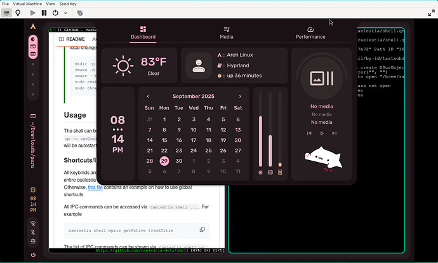This screenshot has width=438, height=263.
Task: Click the power icon at sidebar bottom
Action: 33,255
